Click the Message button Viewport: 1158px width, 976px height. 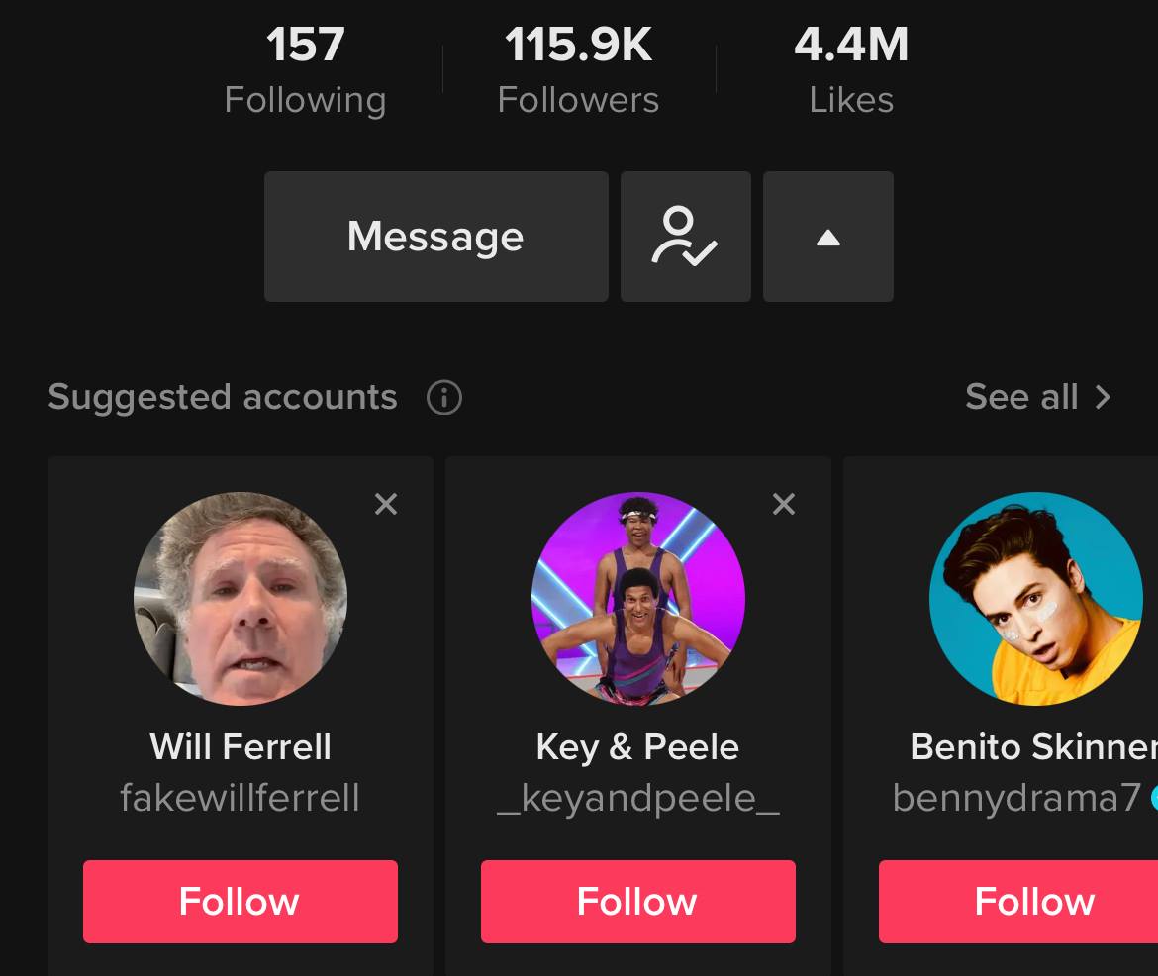pyautogui.click(x=435, y=236)
